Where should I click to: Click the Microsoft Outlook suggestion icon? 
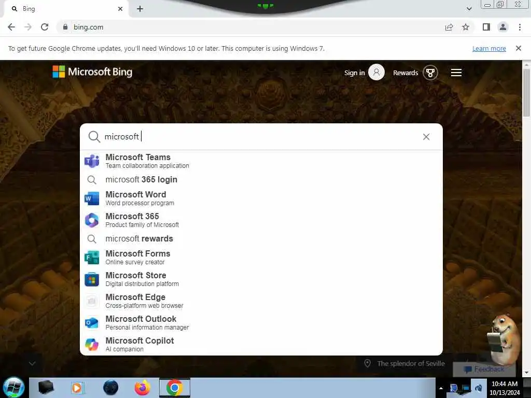(x=92, y=323)
